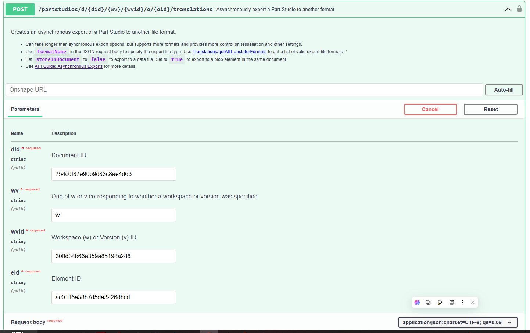This screenshot has width=530, height=333.
Task: Click the brain AI assistant icon
Action: click(x=417, y=303)
